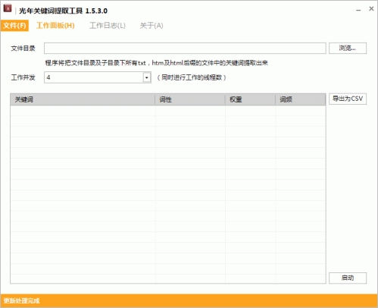Sort by 关键词 column header
The height and width of the screenshot is (308, 378).
(83, 99)
